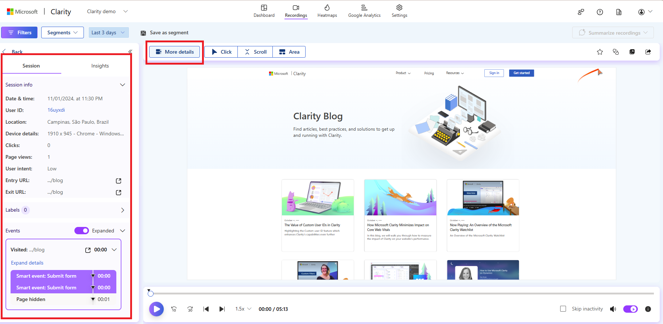Screen dimensions: 663x324
Task: Click the comments icon in the recording toolbar
Action: tap(616, 52)
